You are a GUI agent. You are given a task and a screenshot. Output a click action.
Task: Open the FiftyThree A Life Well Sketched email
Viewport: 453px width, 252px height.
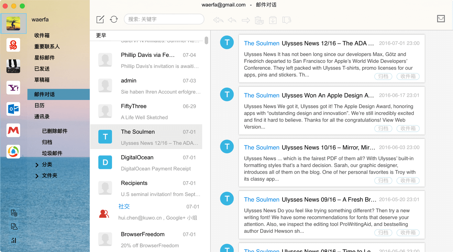146,111
